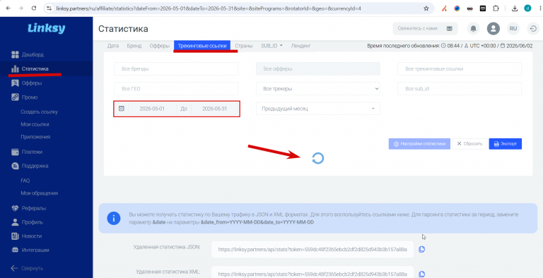The image size is (543, 278).
Task: Open browser downloads icon
Action: (515, 8)
